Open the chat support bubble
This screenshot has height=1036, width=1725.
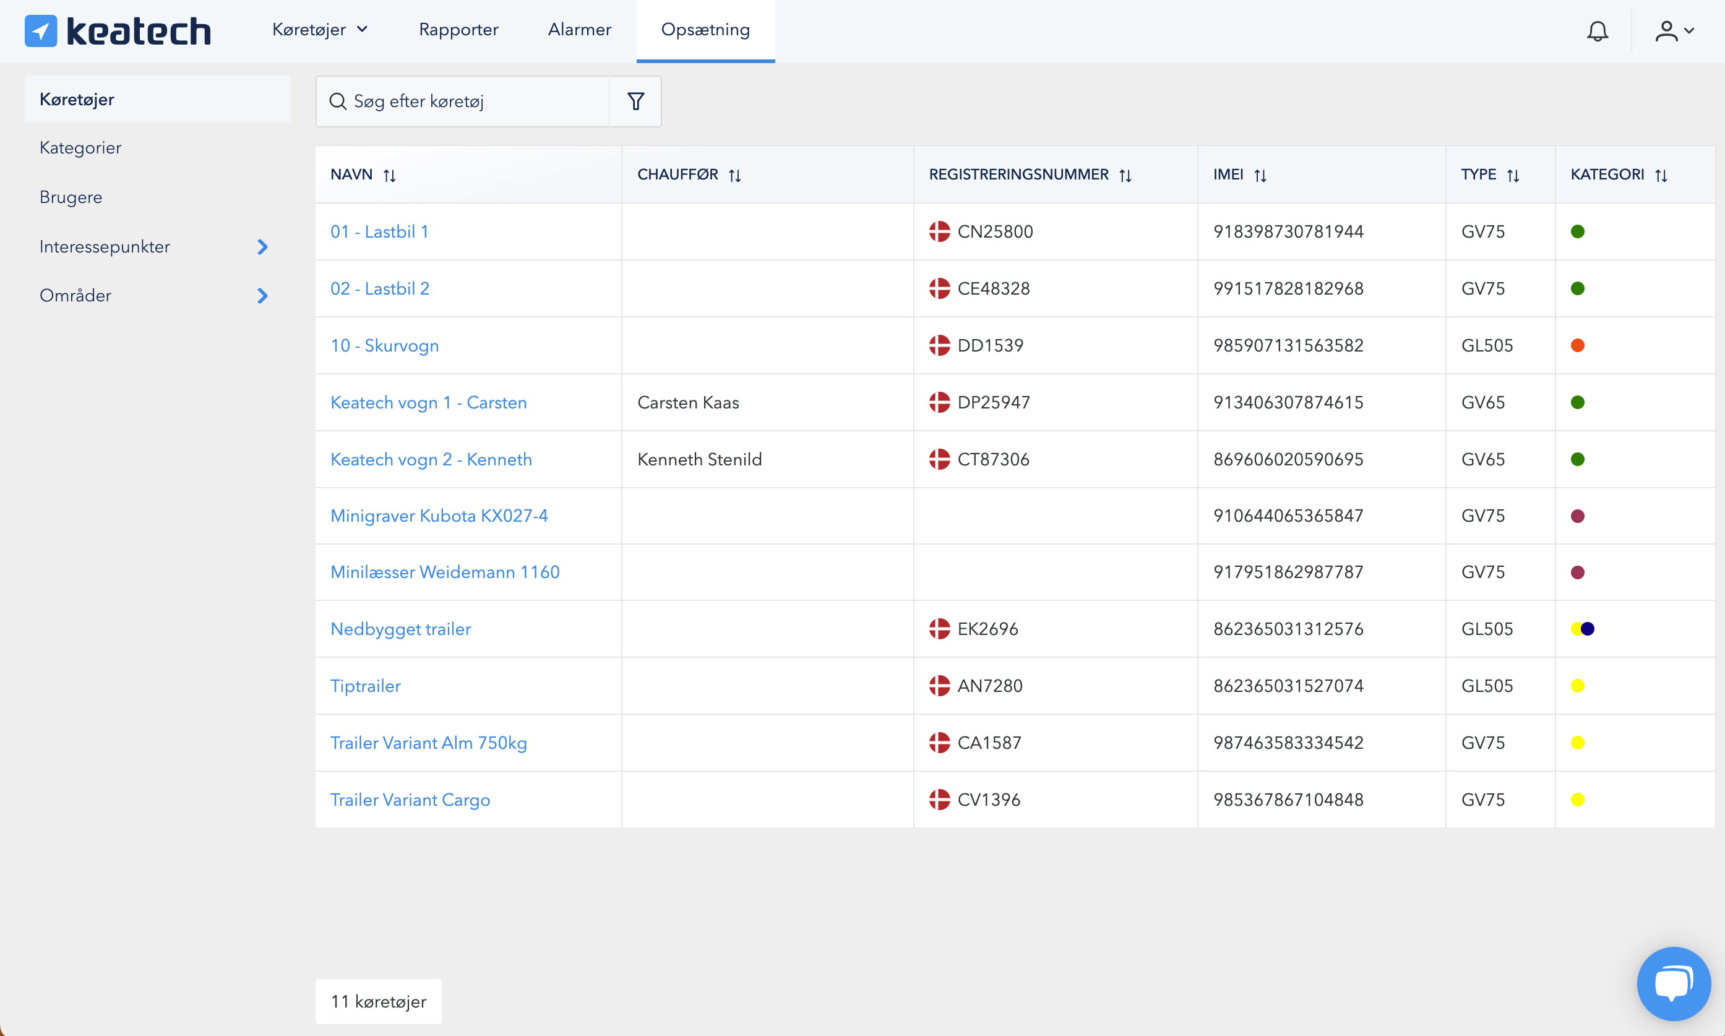tap(1674, 983)
